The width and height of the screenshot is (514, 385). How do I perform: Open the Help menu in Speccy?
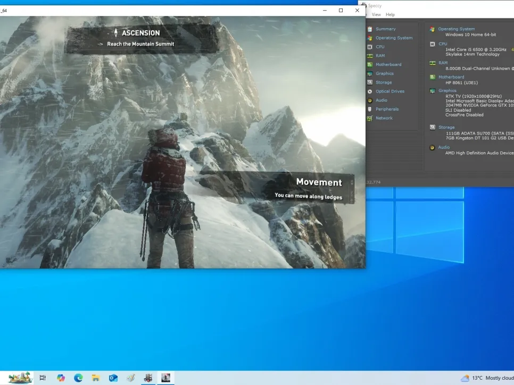tap(390, 14)
